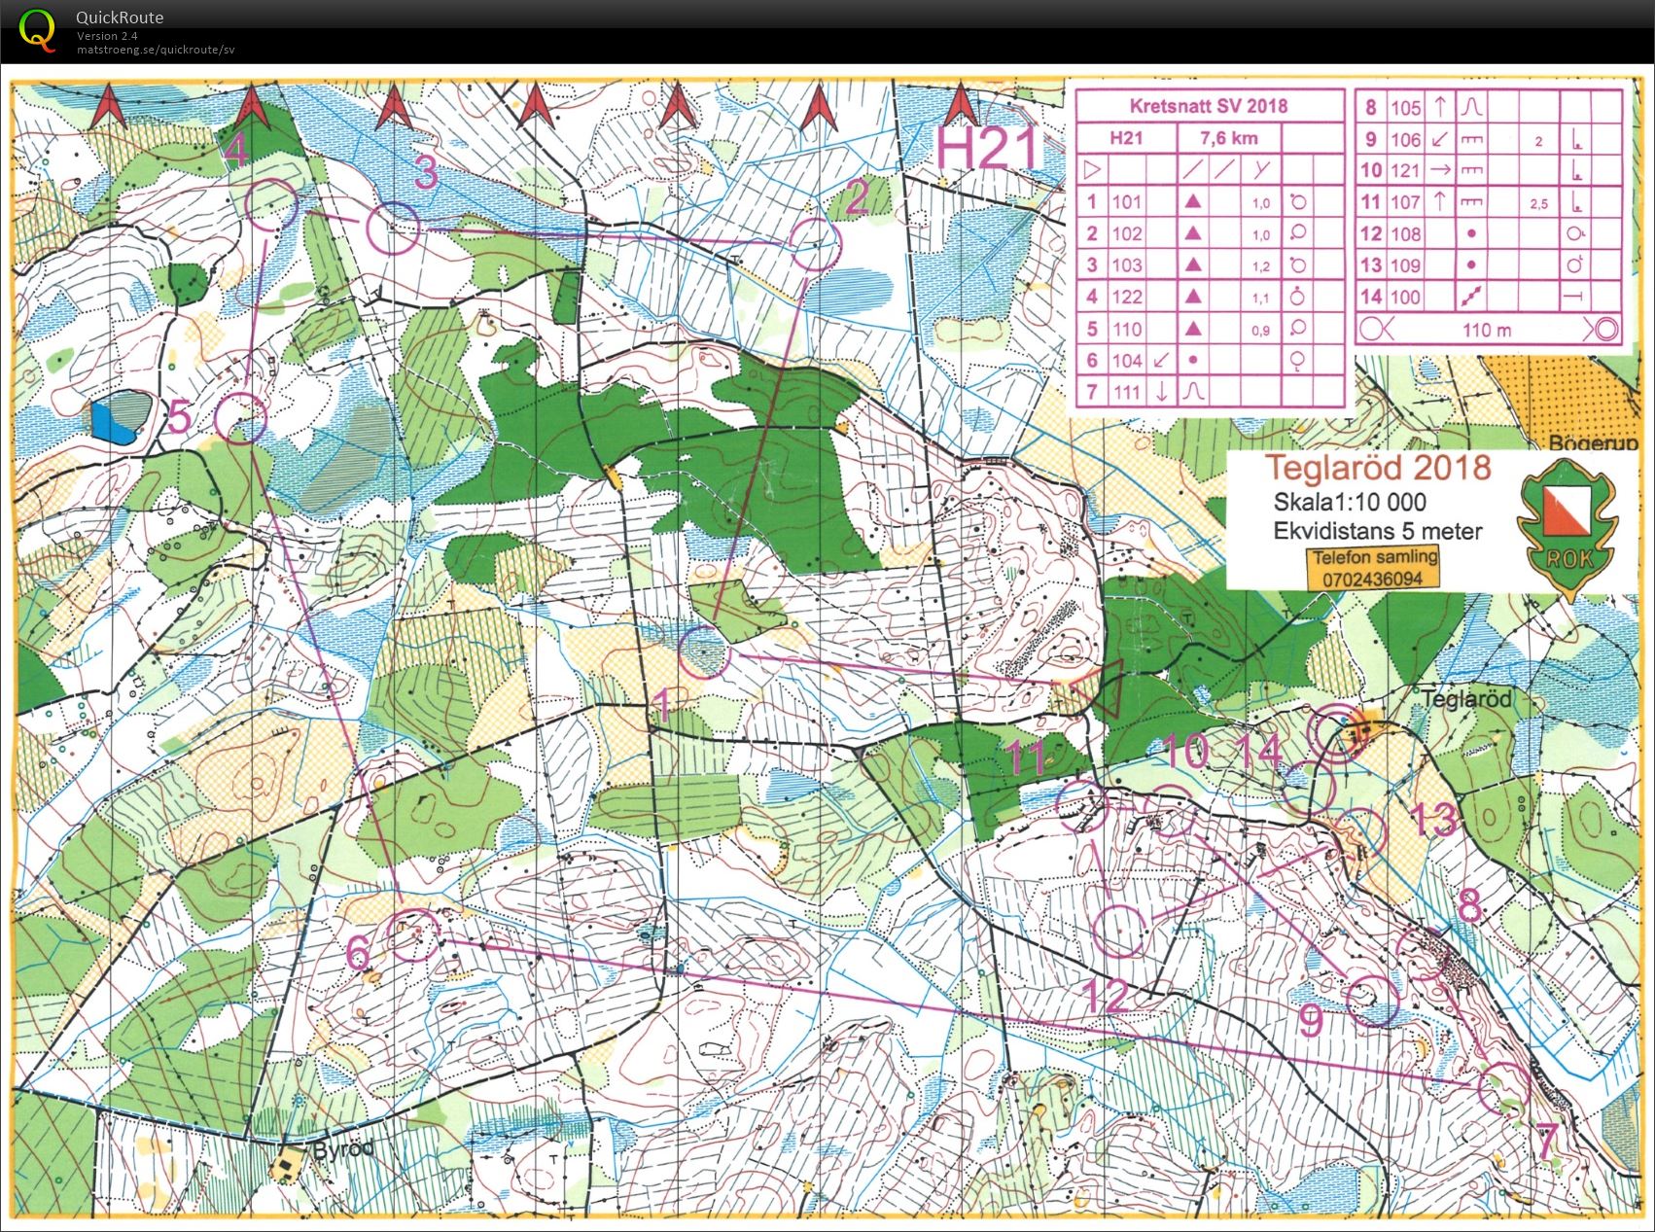
Task: Click control code '101' in the table
Action: [x=1126, y=202]
